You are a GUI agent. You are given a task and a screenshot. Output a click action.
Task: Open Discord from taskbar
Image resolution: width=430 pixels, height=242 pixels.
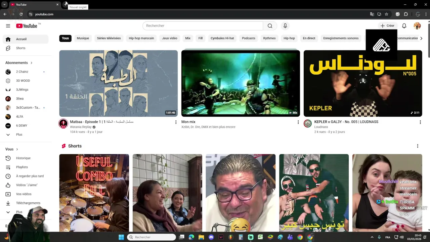pyautogui.click(x=211, y=237)
